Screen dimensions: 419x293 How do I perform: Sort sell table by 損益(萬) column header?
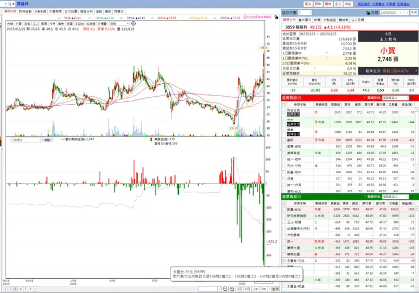click(407, 203)
